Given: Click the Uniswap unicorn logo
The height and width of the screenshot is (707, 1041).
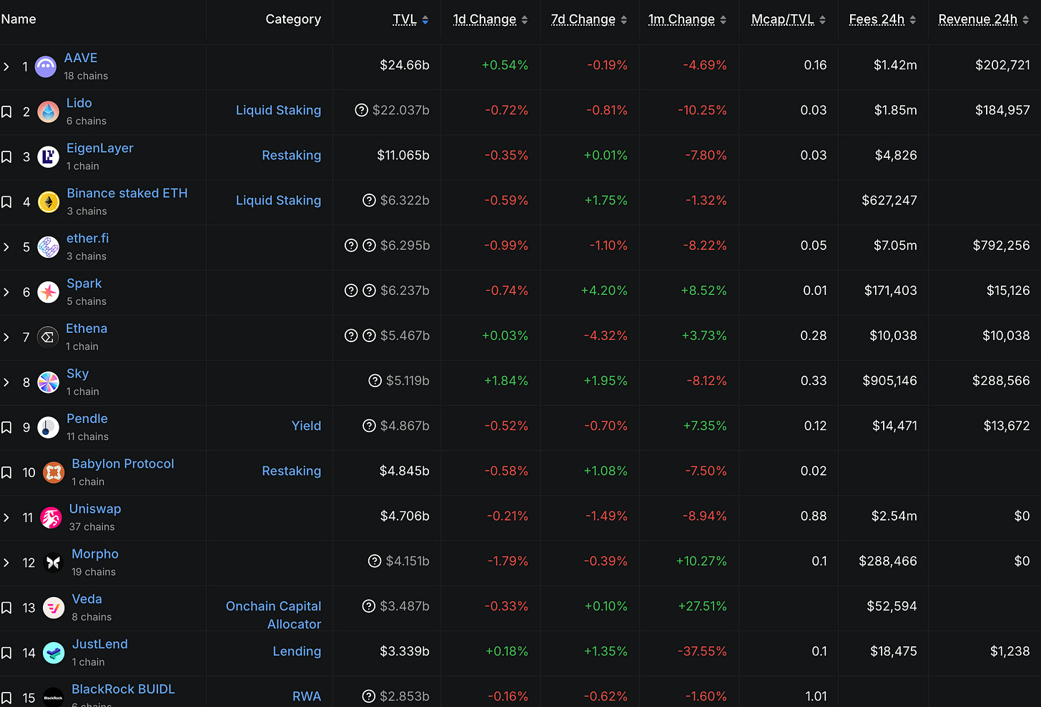Looking at the screenshot, I should click(x=51, y=518).
